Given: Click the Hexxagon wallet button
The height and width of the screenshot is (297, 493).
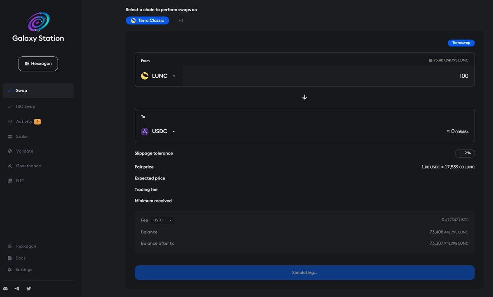Looking at the screenshot, I should tap(38, 64).
